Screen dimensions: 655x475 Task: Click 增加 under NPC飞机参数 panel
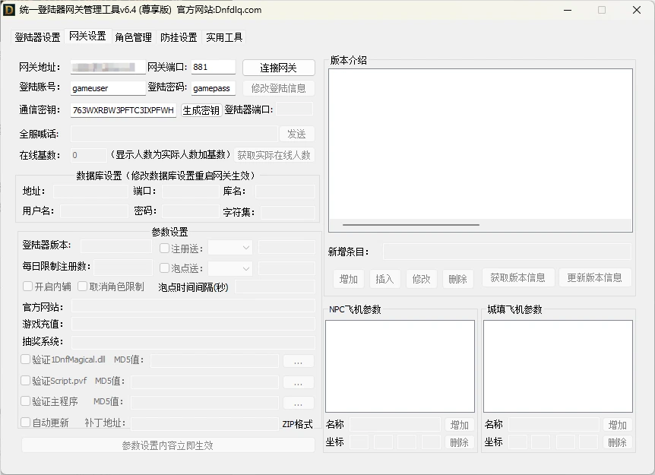pos(459,425)
